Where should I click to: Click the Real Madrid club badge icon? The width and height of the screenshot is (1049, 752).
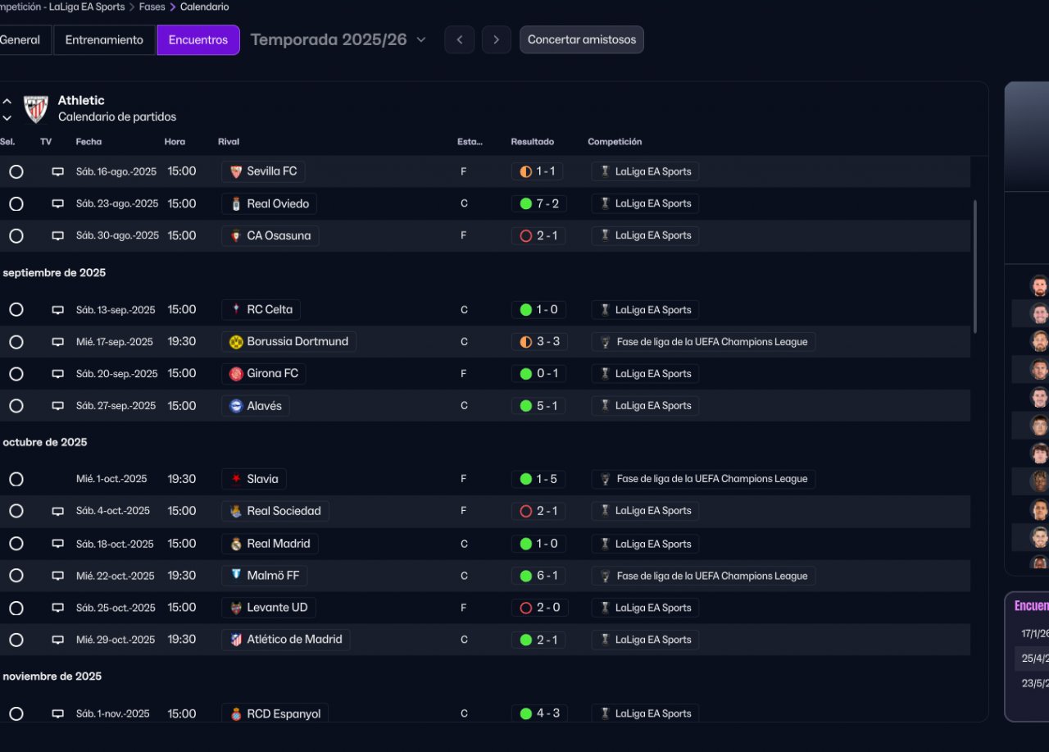[x=236, y=544]
